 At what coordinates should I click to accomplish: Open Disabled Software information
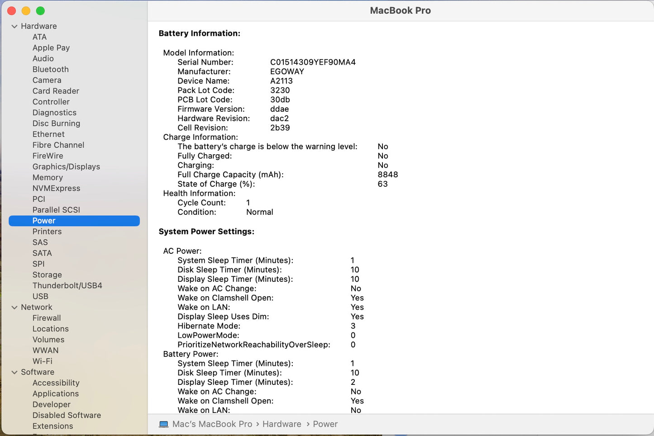[67, 415]
